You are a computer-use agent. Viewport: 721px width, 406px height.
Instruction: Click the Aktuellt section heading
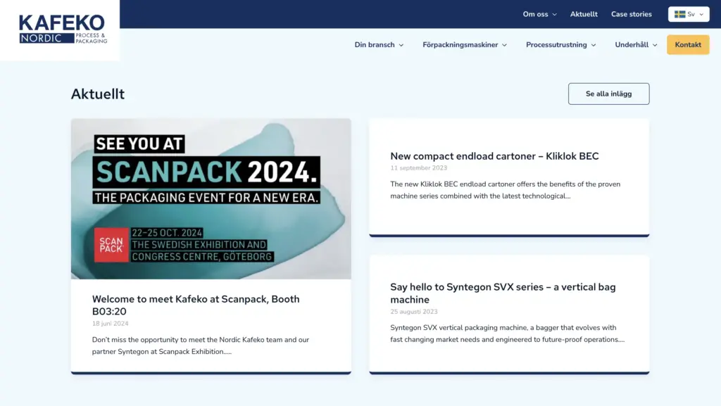(98, 94)
